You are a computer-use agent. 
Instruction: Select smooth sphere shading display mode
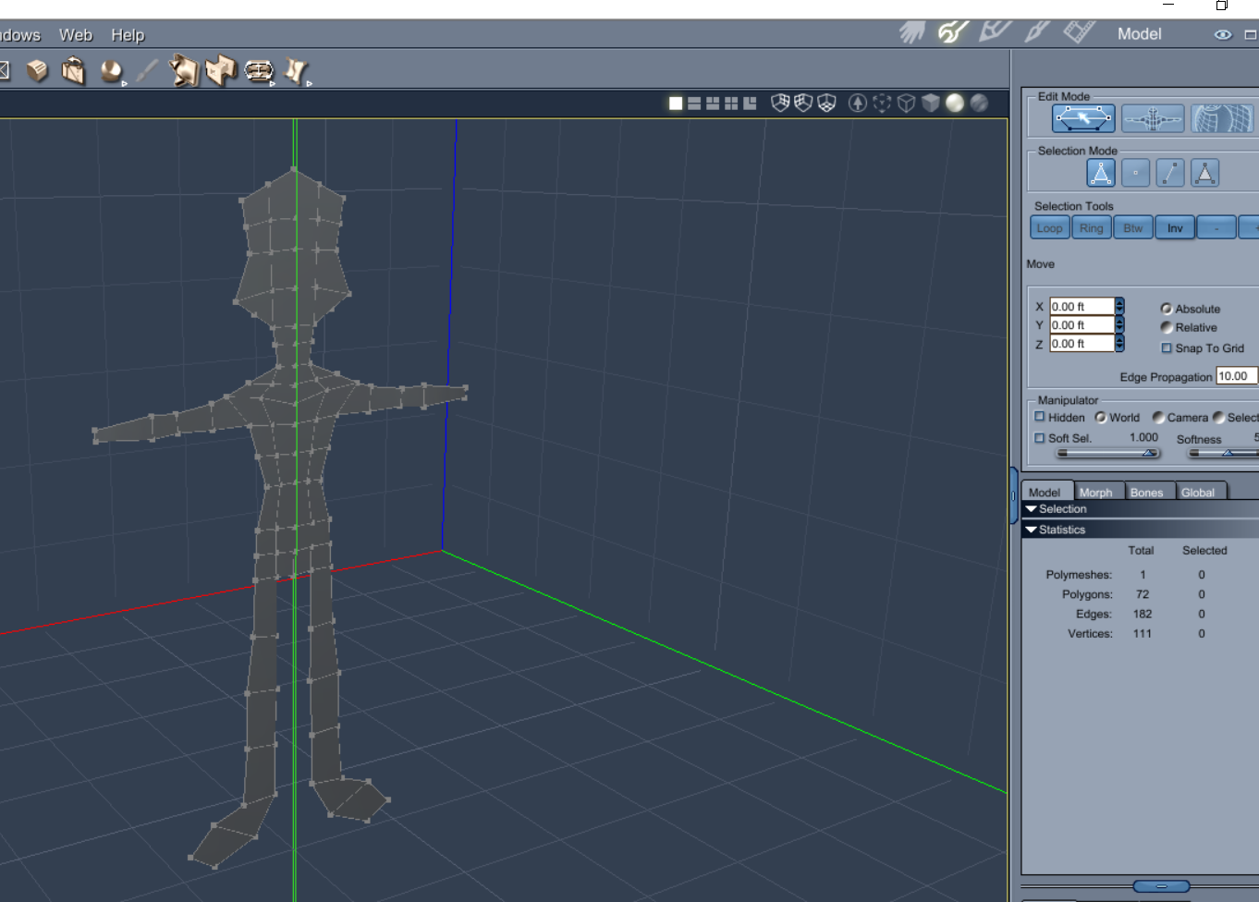(955, 103)
